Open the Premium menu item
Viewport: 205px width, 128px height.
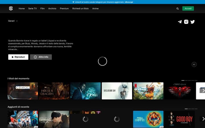tap(64, 9)
